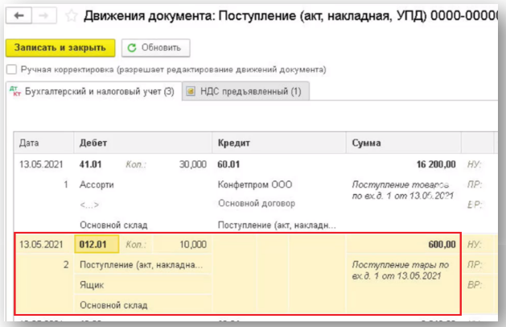Select credit account 60.01 cell
The width and height of the screenshot is (506, 327).
[x=230, y=163]
